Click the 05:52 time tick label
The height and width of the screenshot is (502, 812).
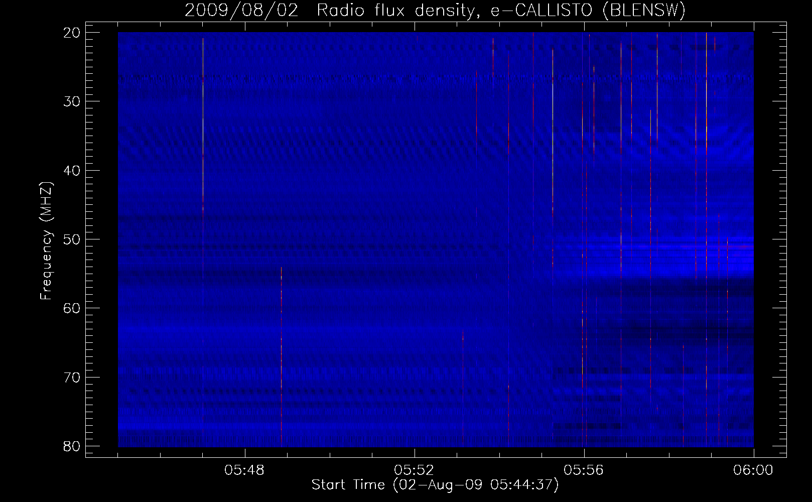point(414,470)
